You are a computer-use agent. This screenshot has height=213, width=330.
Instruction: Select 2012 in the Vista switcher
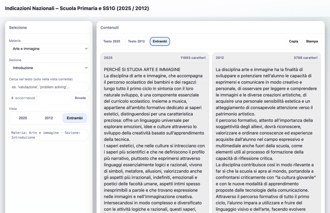click(49, 118)
